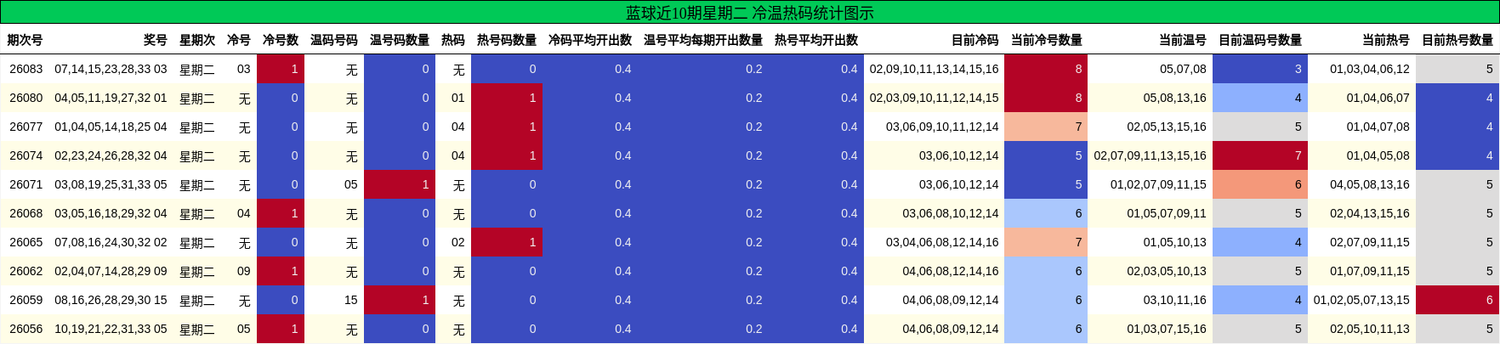Click the cold count 8 in row 26080
This screenshot has height=344, width=1500.
pyautogui.click(x=1047, y=98)
